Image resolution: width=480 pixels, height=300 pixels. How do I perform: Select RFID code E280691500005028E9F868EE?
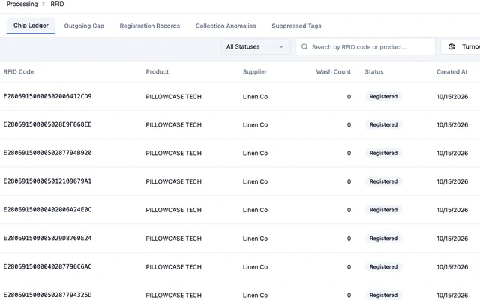[47, 124]
